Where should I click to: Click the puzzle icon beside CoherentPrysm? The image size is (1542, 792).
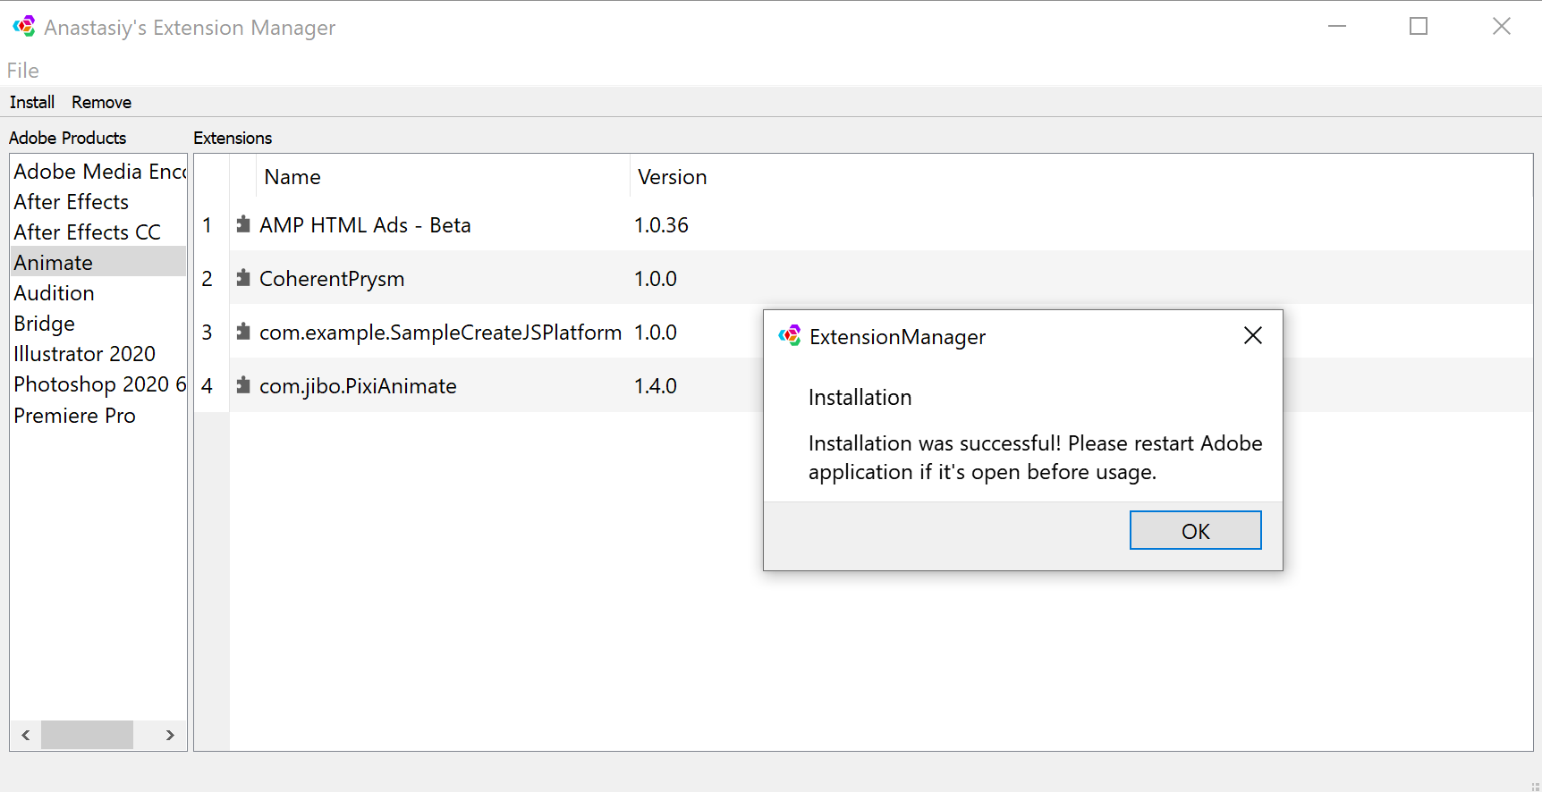click(x=243, y=278)
